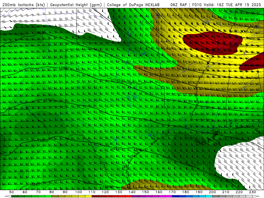Click the 200 value on the color scale
264x198 pixels.
click(x=212, y=192)
